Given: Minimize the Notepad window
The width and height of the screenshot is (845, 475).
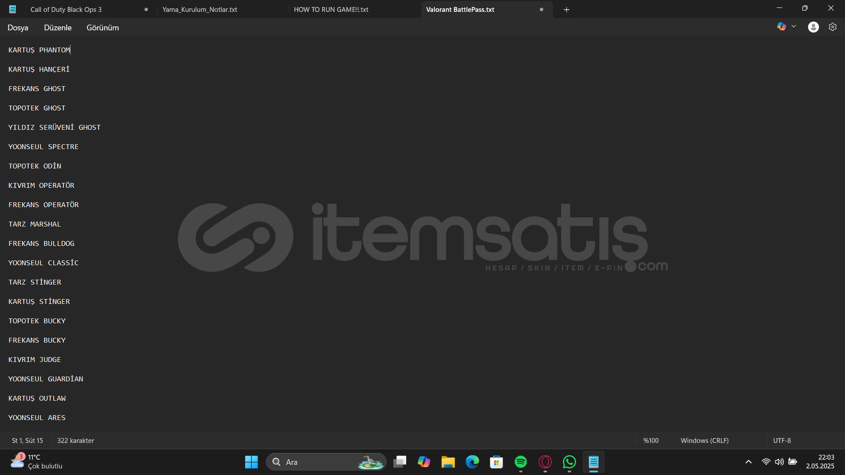Looking at the screenshot, I should (779, 8).
